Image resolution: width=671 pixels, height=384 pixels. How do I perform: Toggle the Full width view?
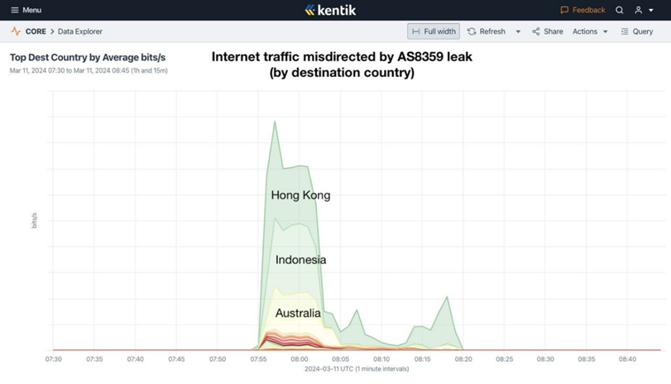pos(434,31)
